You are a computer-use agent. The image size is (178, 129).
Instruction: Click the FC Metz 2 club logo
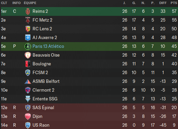pyautogui.click(x=28, y=20)
